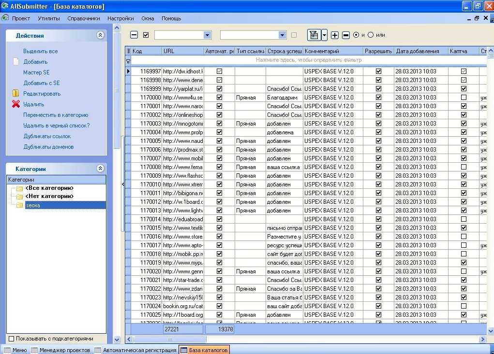494x354 pixels.
Task: Click Переместить в категорию link
Action: 56,115
